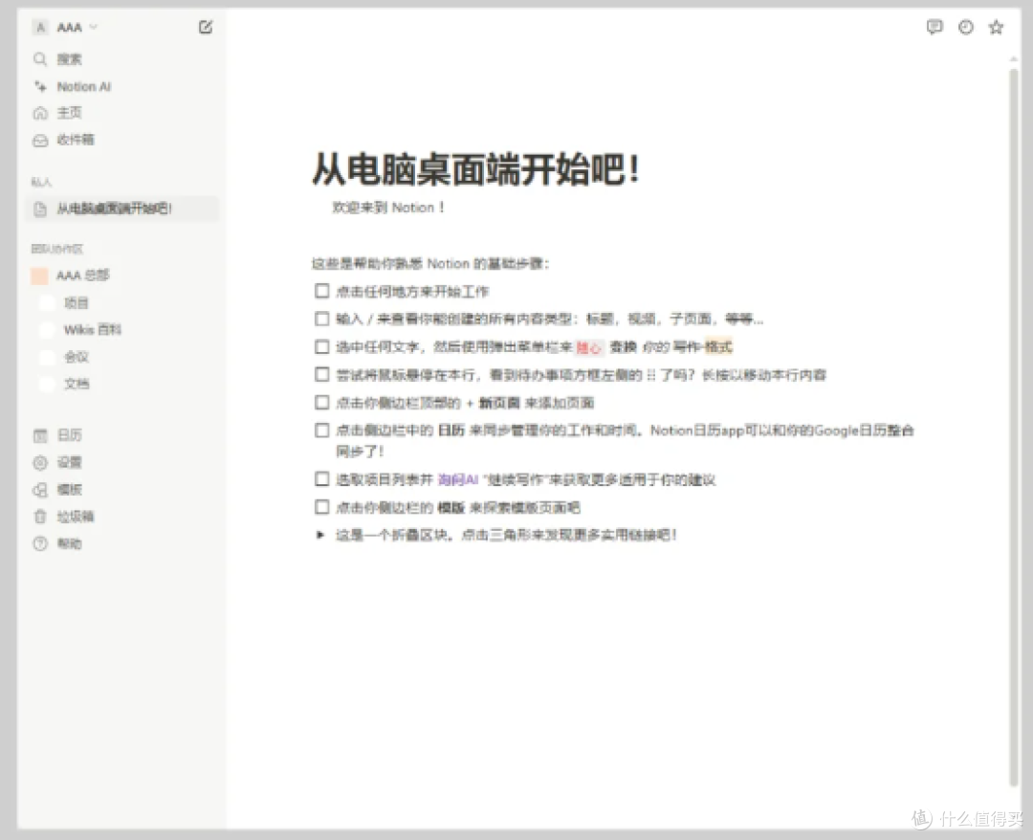The width and height of the screenshot is (1033, 840).
Task: Open Wikis 百科 page in sidebar
Action: tap(92, 329)
